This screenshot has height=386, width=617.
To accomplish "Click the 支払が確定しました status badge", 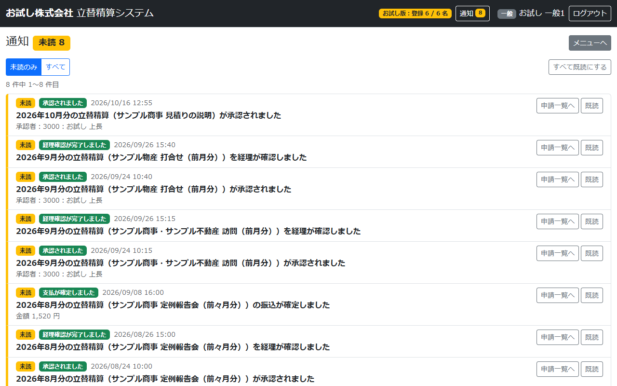I will pyautogui.click(x=68, y=292).
